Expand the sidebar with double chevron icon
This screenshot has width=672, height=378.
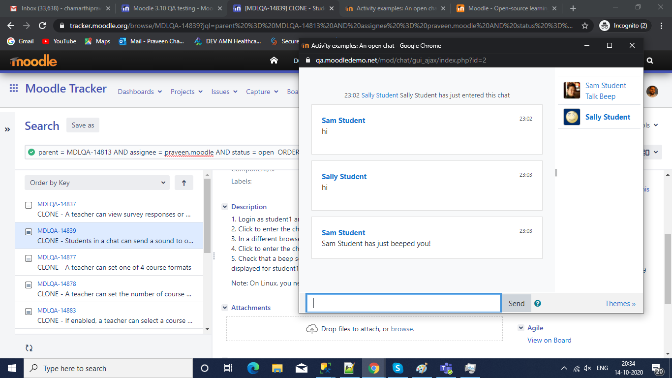click(7, 129)
